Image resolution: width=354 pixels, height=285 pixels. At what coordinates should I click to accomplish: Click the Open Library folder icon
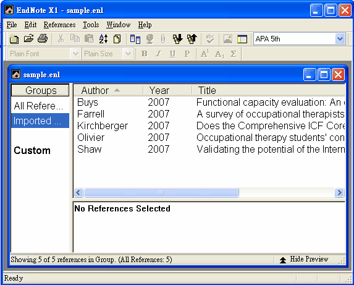click(x=28, y=39)
